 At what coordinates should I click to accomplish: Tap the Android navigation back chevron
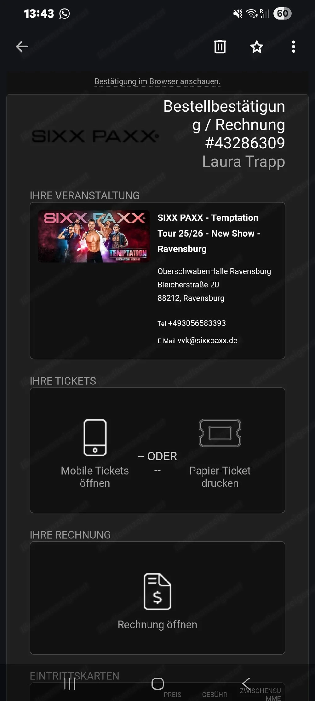(246, 684)
